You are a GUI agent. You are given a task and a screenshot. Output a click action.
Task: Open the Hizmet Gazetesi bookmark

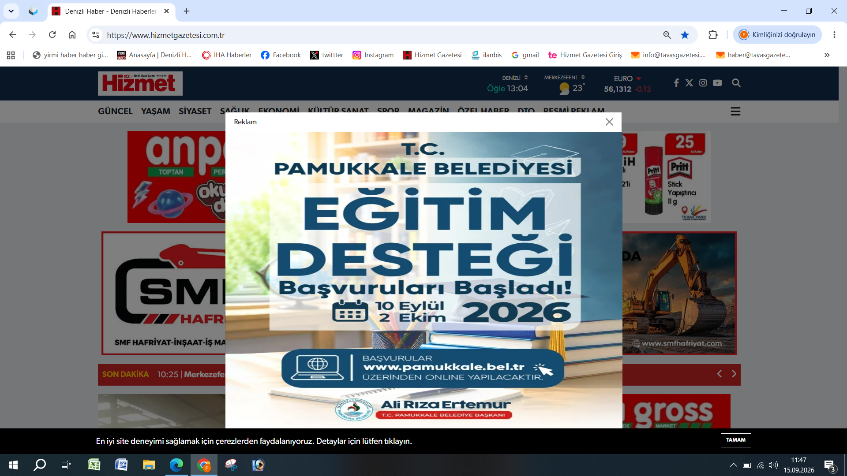click(x=432, y=55)
